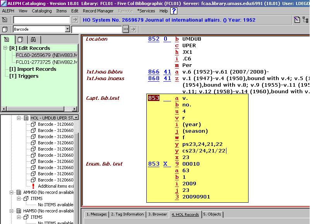The image size is (312, 224).
Task: Click the ellipsis browse button next to barcode field
Action: [125, 29]
